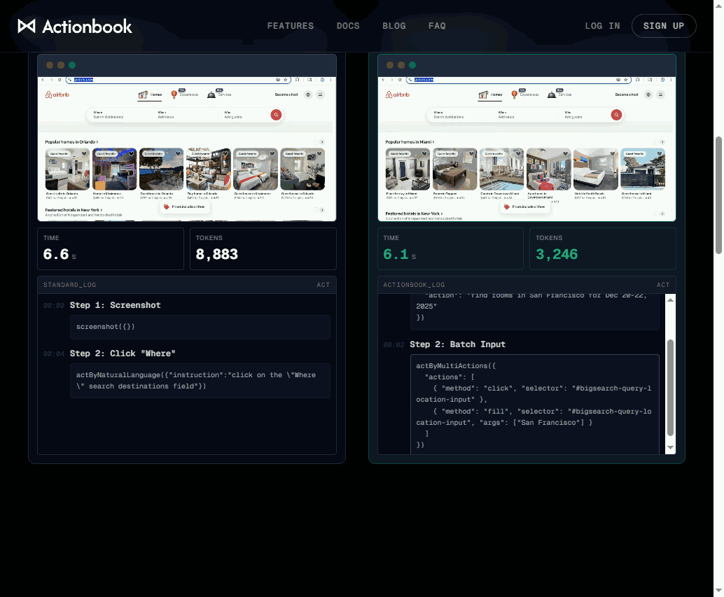Click Become a host in the Orlando demo
724x597 pixels.
point(286,94)
